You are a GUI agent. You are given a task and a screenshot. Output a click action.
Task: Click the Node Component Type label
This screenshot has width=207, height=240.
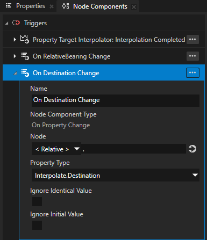pyautogui.click(x=63, y=114)
